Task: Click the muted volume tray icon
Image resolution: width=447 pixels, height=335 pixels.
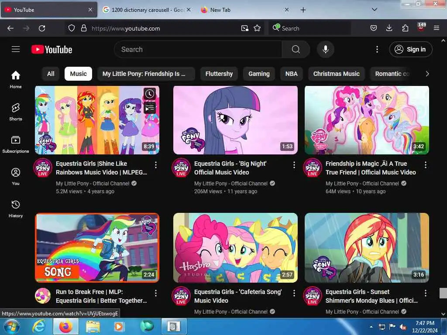Action: (x=403, y=327)
